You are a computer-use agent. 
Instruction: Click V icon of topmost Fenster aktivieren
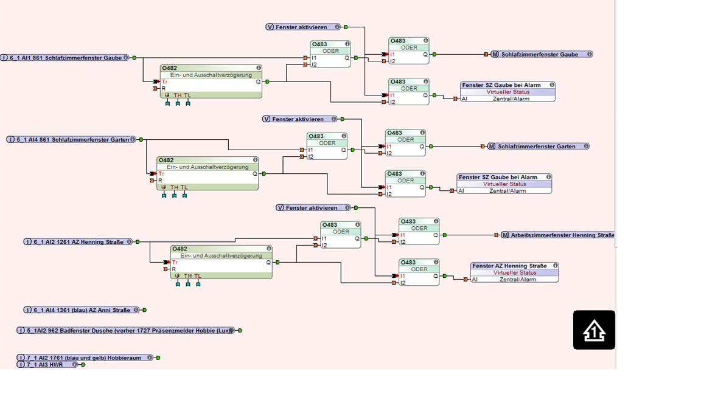click(270, 27)
